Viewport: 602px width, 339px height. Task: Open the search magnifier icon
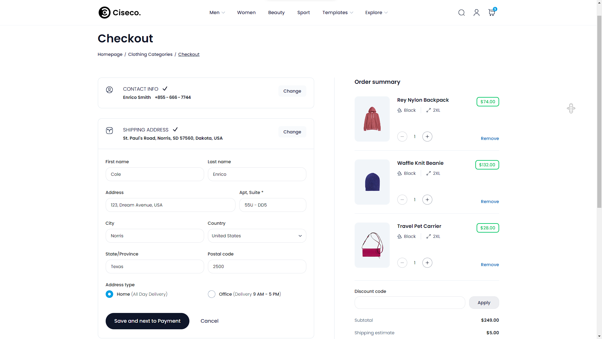tap(461, 13)
